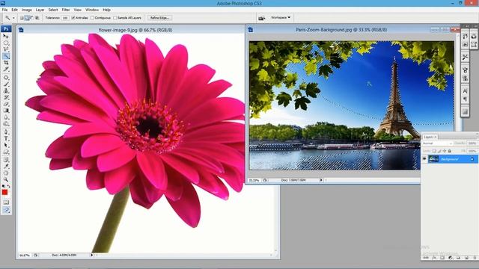Select the Gradient tool
Viewport: 479px width, 269px height.
click(x=6, y=111)
